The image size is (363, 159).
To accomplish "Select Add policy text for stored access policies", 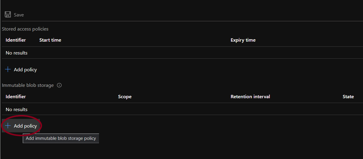I will point(25,70).
